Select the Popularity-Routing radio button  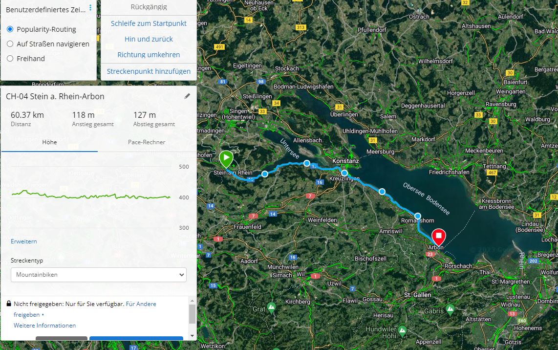(x=10, y=29)
